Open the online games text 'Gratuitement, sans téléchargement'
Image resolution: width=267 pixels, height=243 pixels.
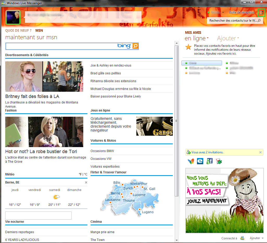[111, 124]
